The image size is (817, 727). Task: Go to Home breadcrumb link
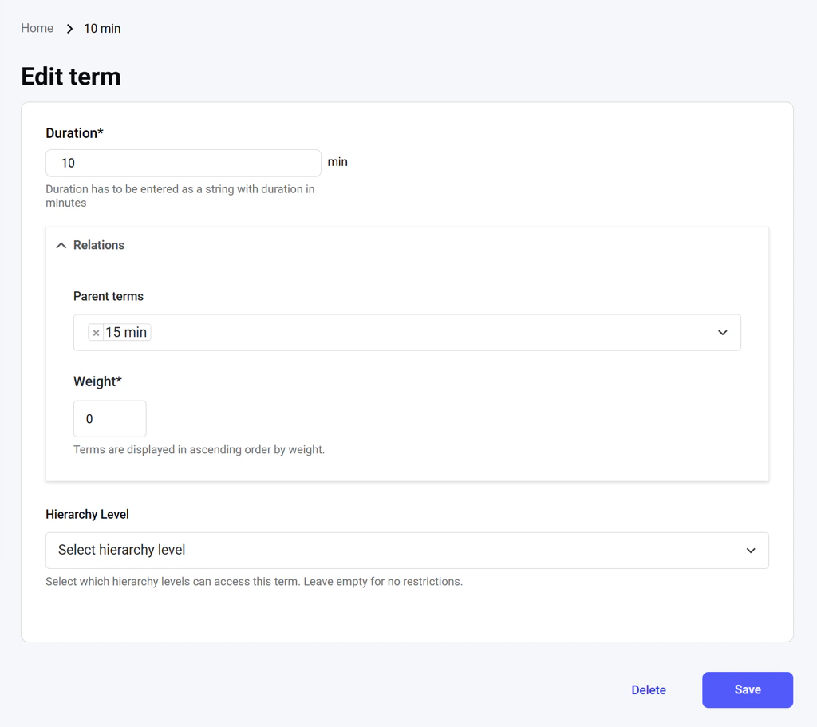click(x=37, y=28)
